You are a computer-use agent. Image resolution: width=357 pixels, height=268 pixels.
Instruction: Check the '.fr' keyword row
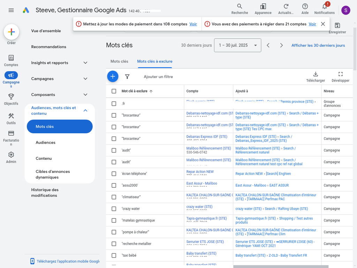(114, 104)
